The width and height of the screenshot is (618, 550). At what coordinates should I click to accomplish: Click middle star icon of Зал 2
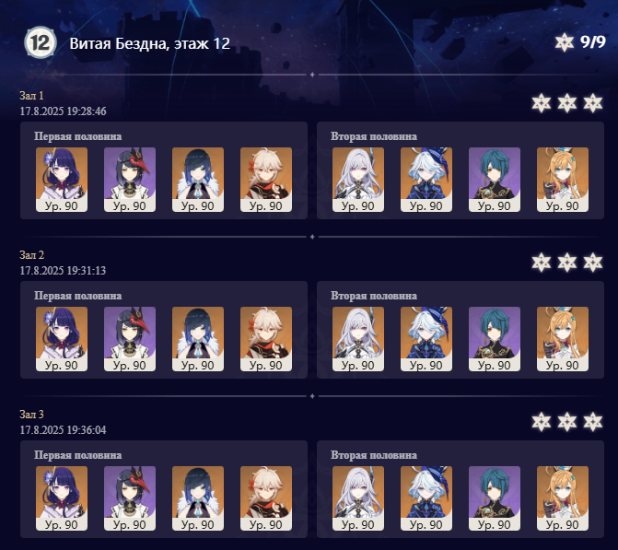pos(566,263)
